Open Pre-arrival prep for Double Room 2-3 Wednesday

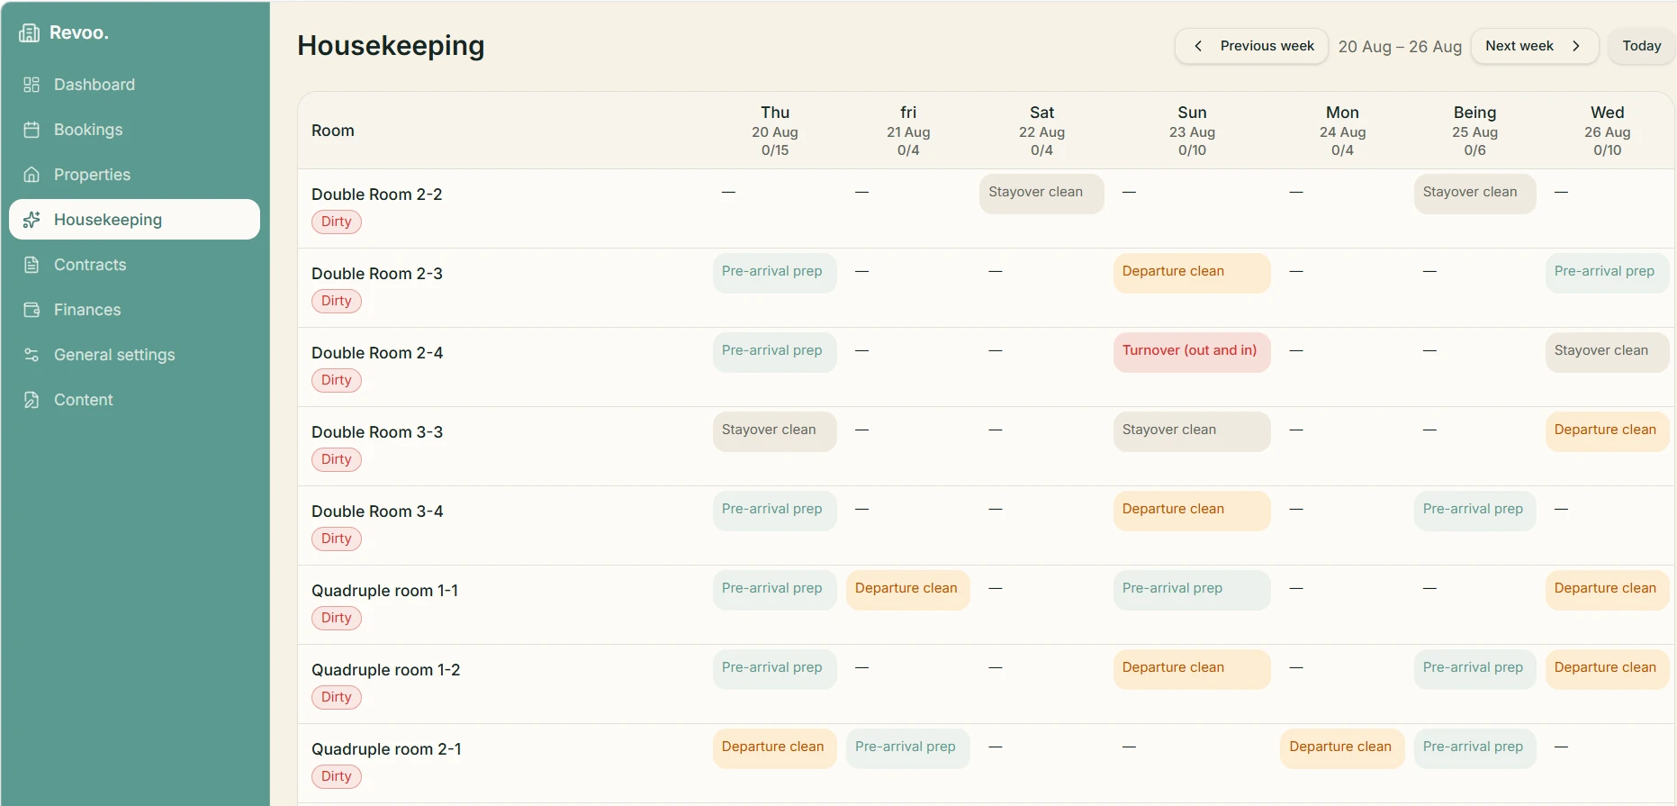(x=1607, y=273)
